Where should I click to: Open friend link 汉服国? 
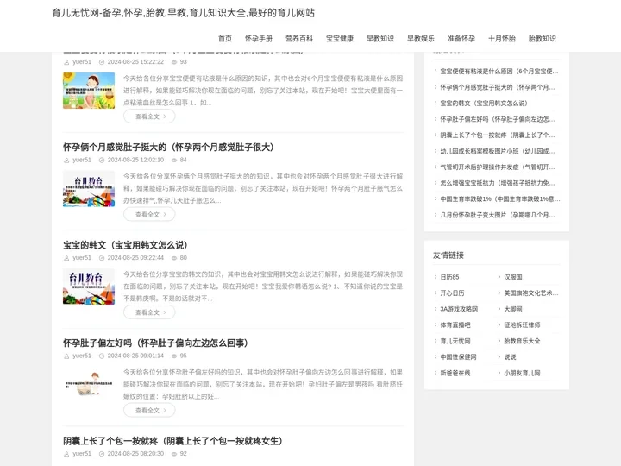(x=513, y=277)
